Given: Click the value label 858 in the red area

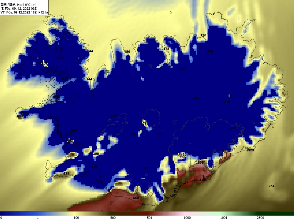Looking at the screenshot, I should click(200, 163).
